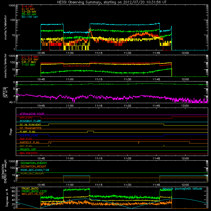Click the 12:00 tick under the Flags panel
Viewport: 211px width, 211px height.
(185, 159)
